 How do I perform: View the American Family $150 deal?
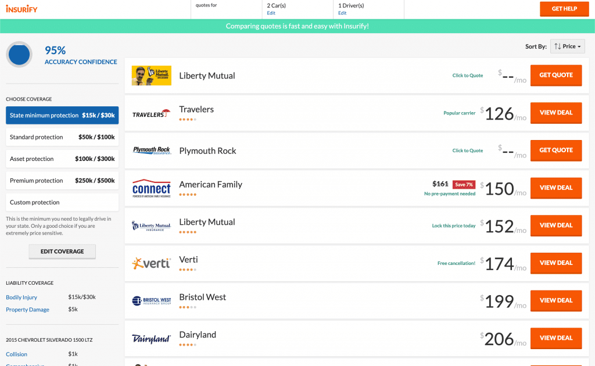point(556,188)
